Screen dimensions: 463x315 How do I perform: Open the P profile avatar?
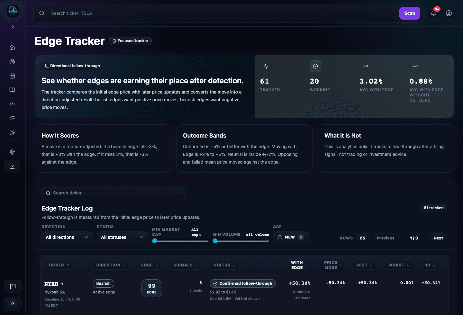[13, 304]
